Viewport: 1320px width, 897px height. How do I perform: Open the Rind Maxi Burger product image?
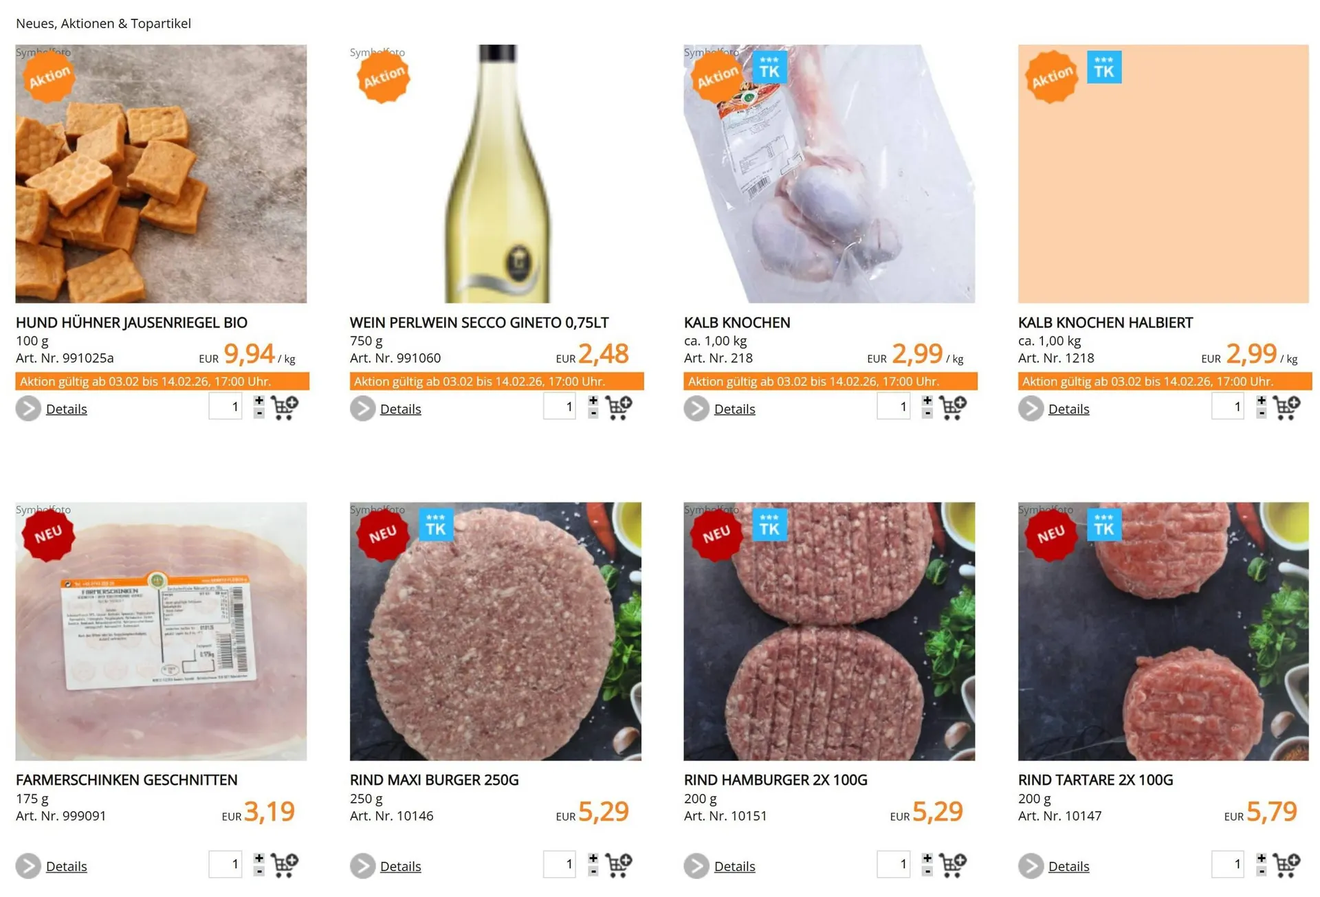pos(495,631)
